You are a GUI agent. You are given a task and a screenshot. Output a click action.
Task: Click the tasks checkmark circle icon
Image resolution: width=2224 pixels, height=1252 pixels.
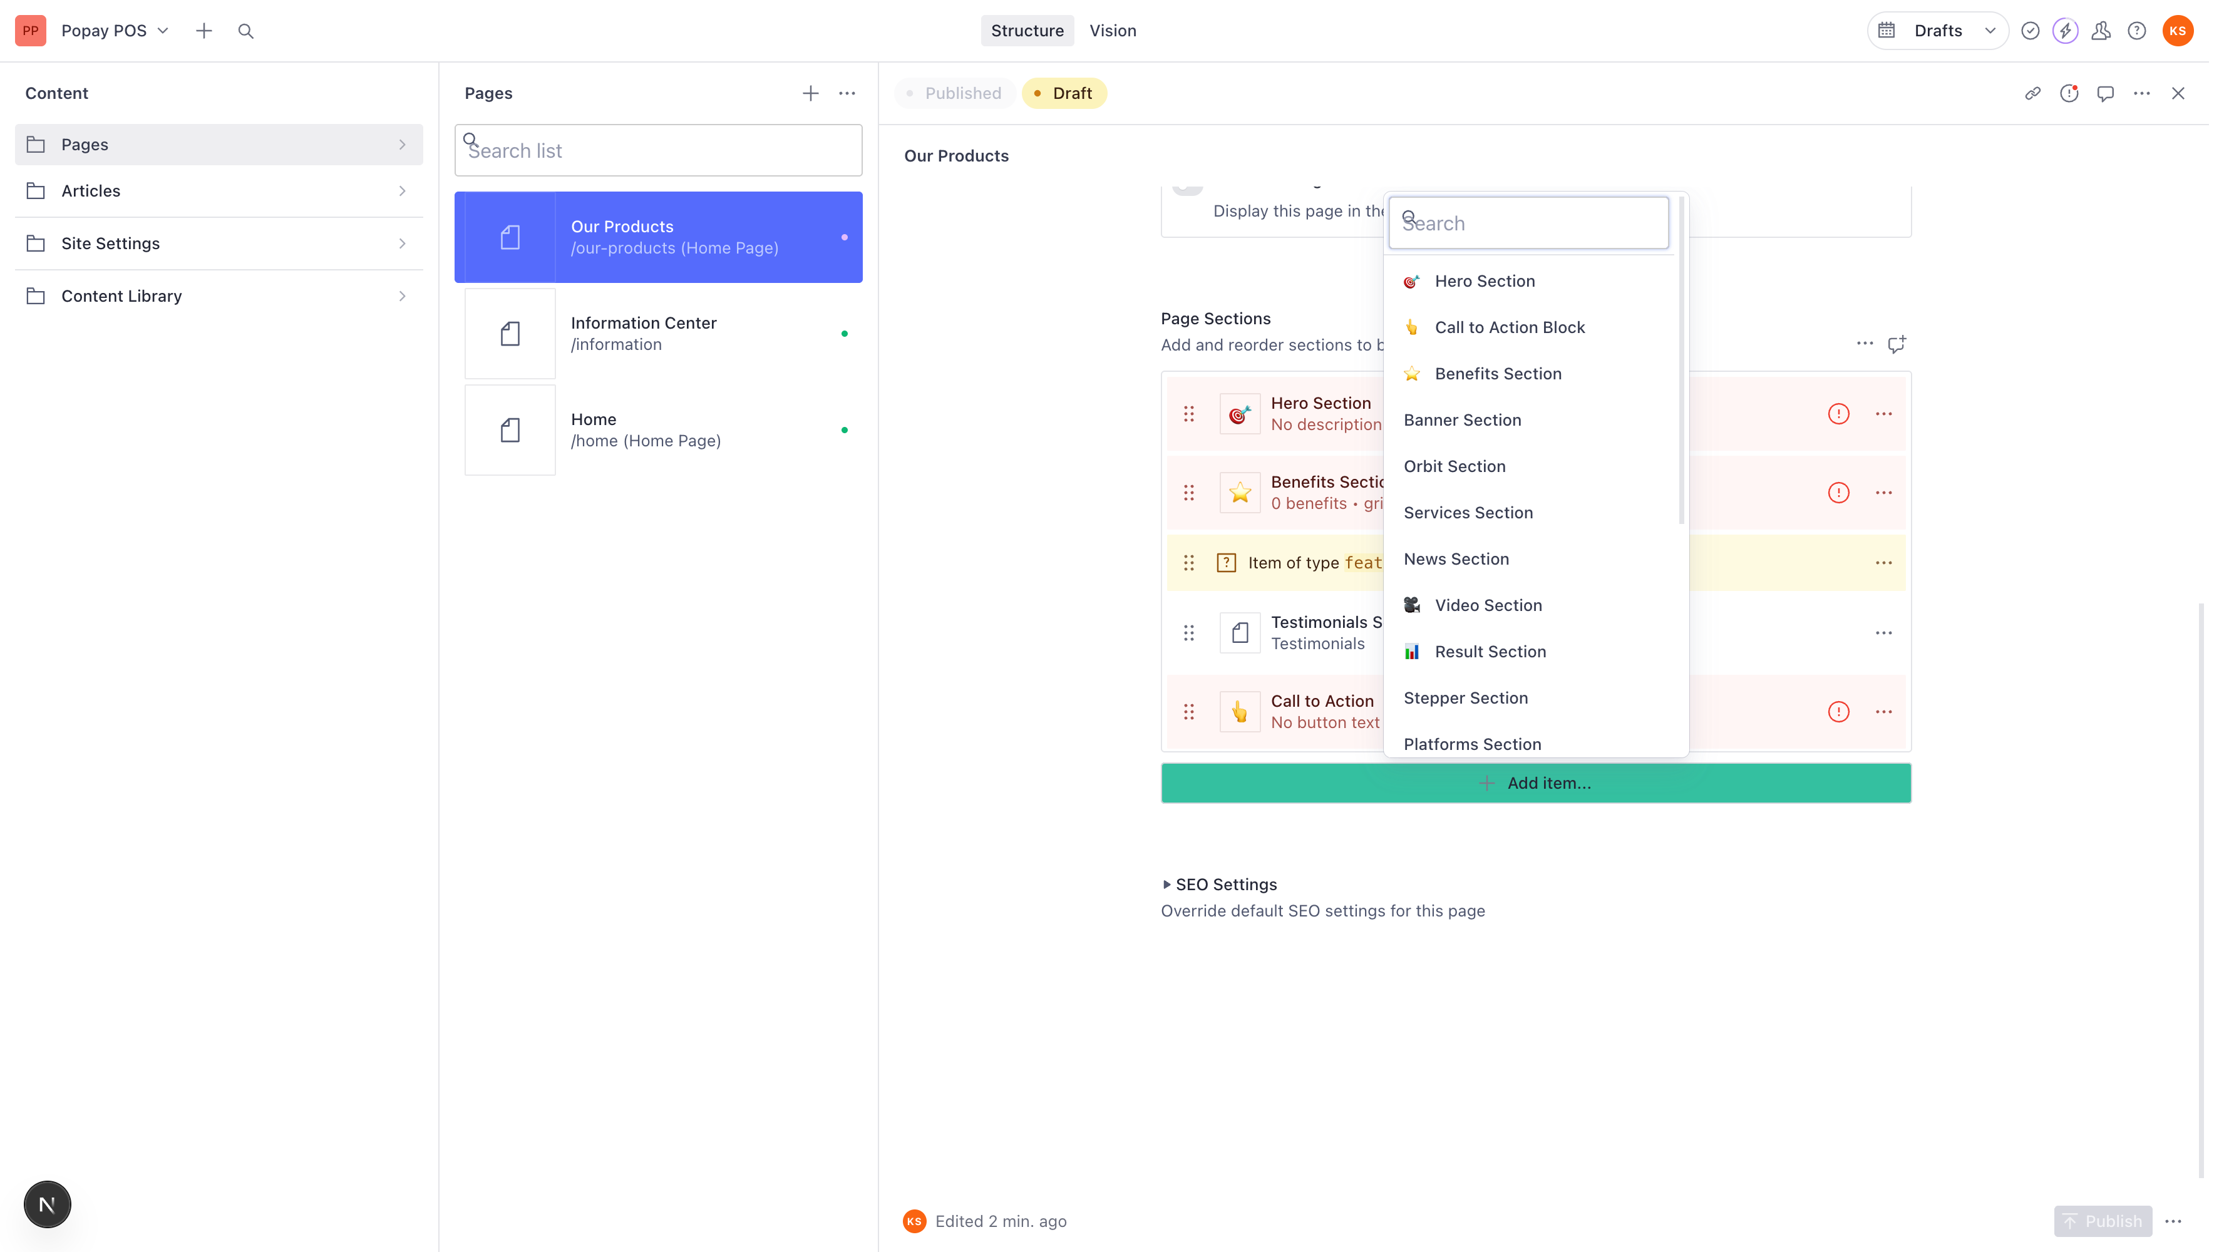[x=2031, y=31]
